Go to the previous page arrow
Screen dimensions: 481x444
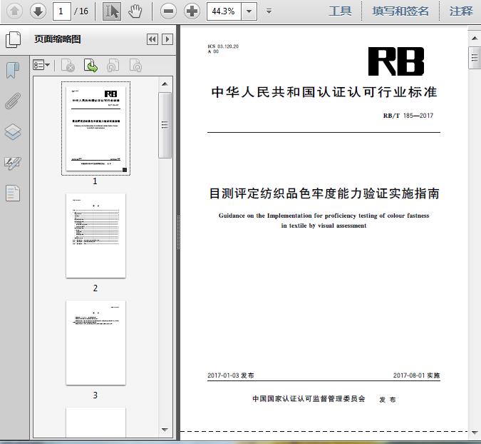(x=15, y=11)
